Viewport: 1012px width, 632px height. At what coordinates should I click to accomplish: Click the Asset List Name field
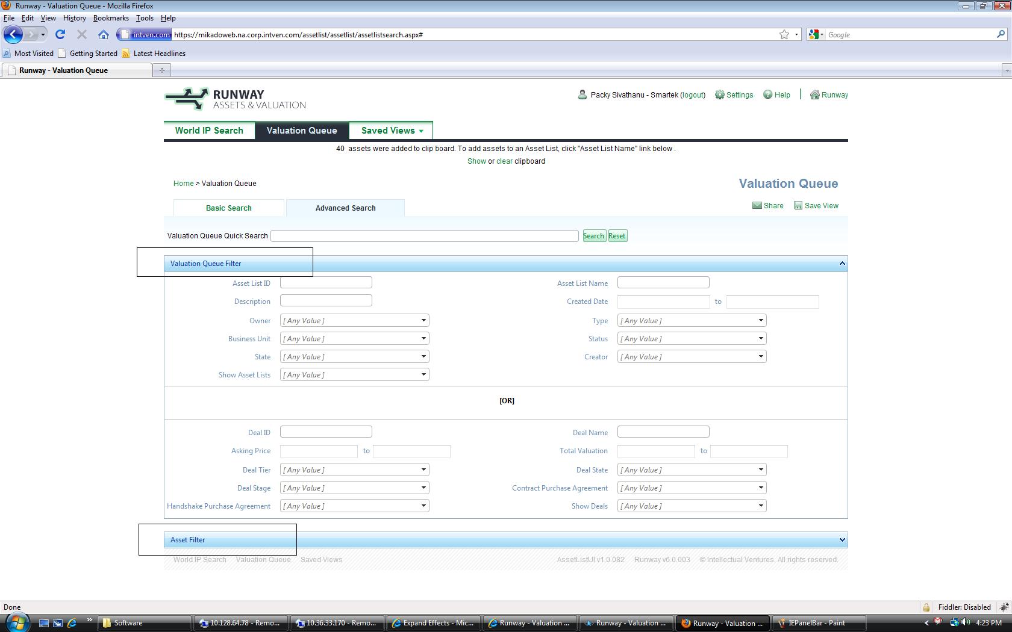(x=663, y=282)
